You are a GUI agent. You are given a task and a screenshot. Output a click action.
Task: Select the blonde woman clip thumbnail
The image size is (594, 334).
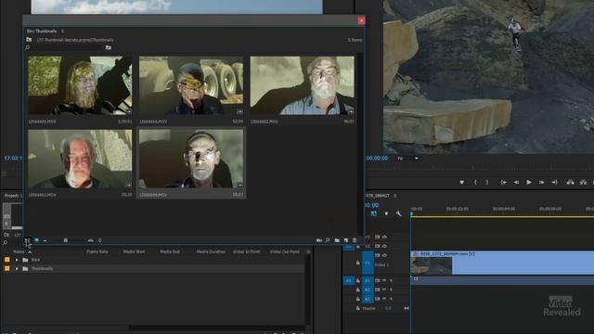tap(80, 85)
